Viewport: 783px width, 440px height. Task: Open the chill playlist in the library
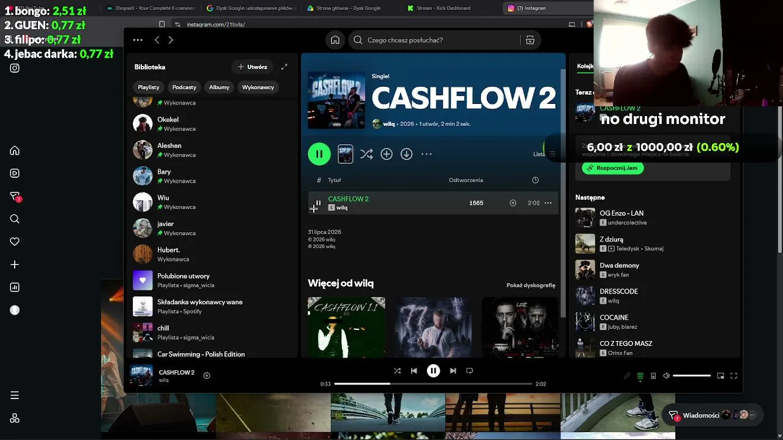[211, 332]
